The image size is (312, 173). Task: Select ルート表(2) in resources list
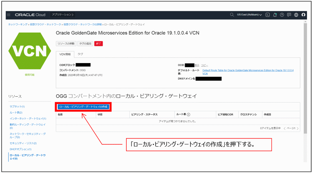[x=16, y=112]
